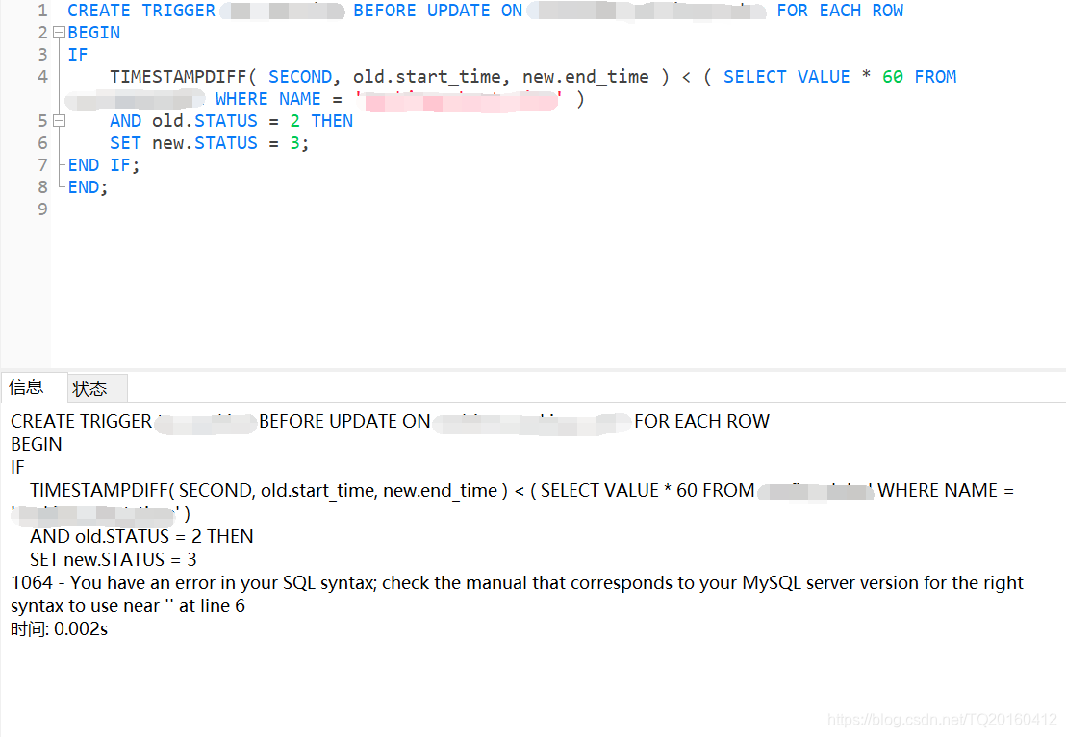Click final END; statement on line 8
The image size is (1066, 737).
click(88, 187)
